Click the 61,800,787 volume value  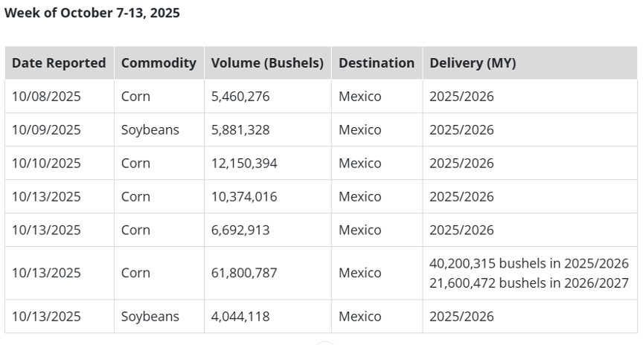coord(244,273)
